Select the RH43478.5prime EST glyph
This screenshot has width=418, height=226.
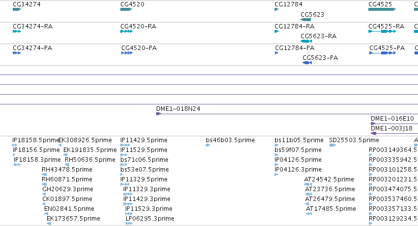coord(44,175)
